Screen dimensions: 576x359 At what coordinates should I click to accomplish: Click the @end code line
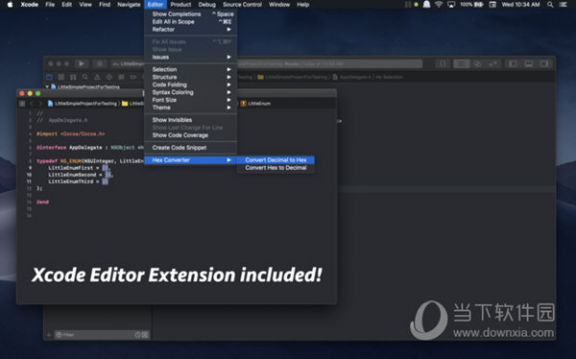42,203
